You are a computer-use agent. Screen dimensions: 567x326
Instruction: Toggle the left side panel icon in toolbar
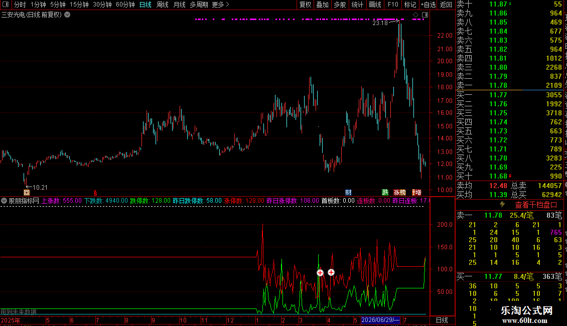click(x=6, y=5)
